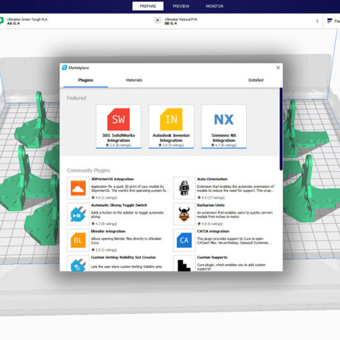Switch to the Materials tab
The image size is (340, 340).
134,80
